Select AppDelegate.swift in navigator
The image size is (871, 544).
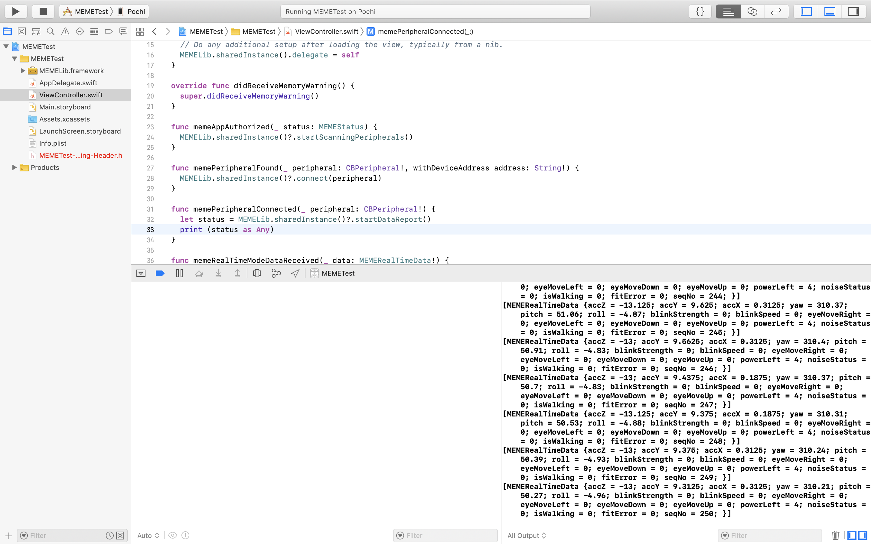[x=68, y=83]
